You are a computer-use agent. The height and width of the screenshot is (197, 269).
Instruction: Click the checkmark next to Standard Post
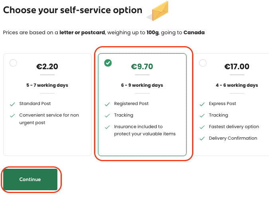point(12,104)
